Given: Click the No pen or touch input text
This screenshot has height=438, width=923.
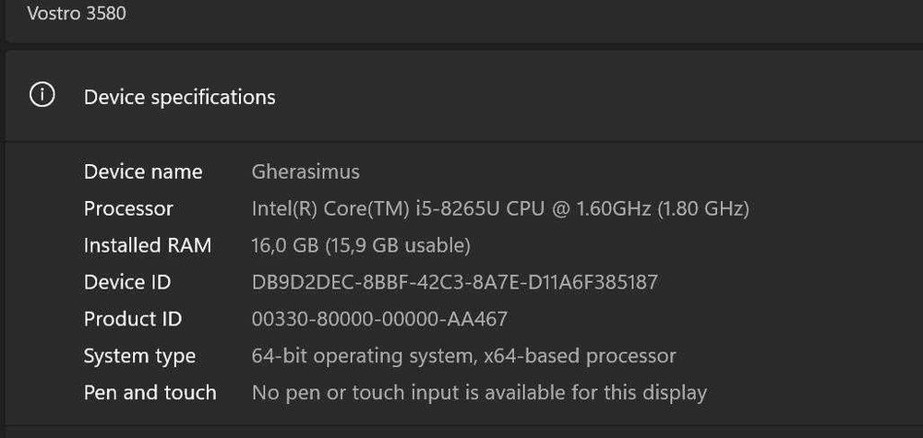Looking at the screenshot, I should (479, 393).
